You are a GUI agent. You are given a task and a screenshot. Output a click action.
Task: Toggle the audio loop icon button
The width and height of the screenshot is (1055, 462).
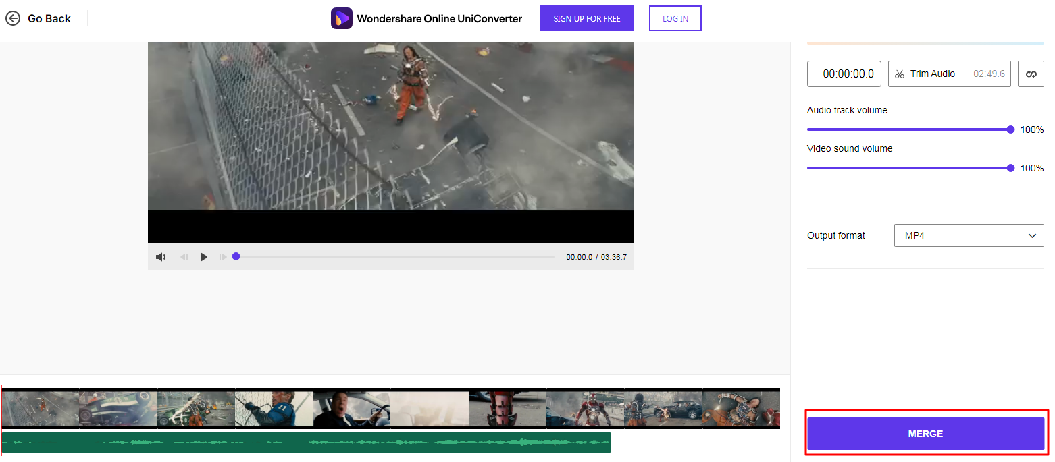(1031, 74)
